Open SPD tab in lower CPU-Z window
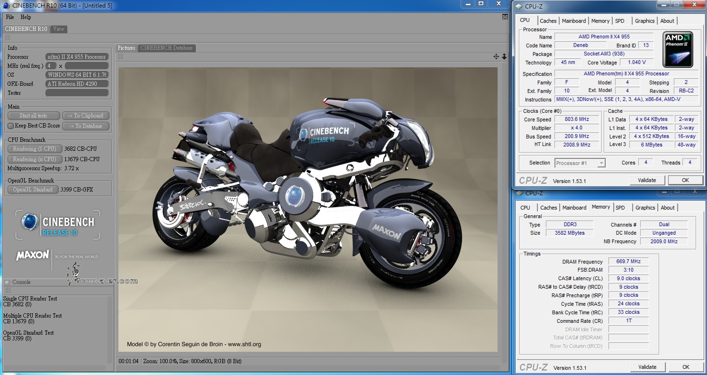This screenshot has height=375, width=707. point(620,208)
